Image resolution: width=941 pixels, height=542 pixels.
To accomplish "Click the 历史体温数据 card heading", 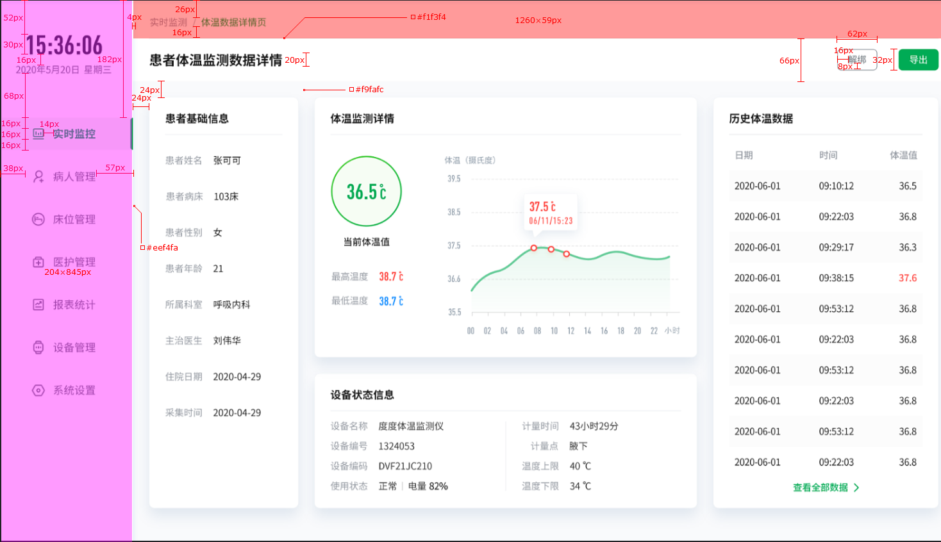I will pyautogui.click(x=761, y=119).
